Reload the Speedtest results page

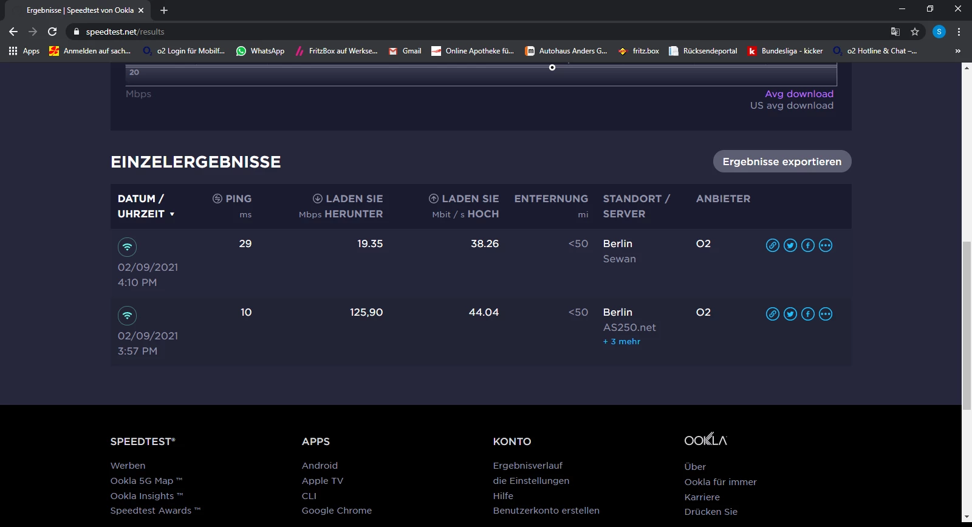tap(52, 32)
